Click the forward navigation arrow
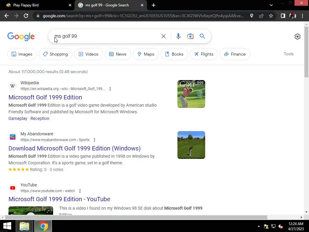The width and height of the screenshot is (309, 232). (16, 16)
